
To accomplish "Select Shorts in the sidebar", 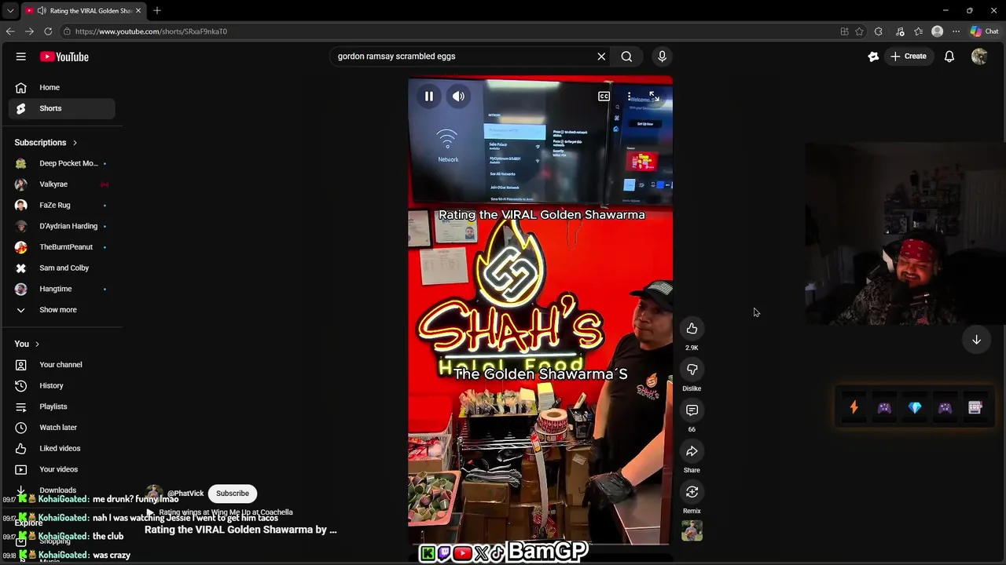I will 62,108.
